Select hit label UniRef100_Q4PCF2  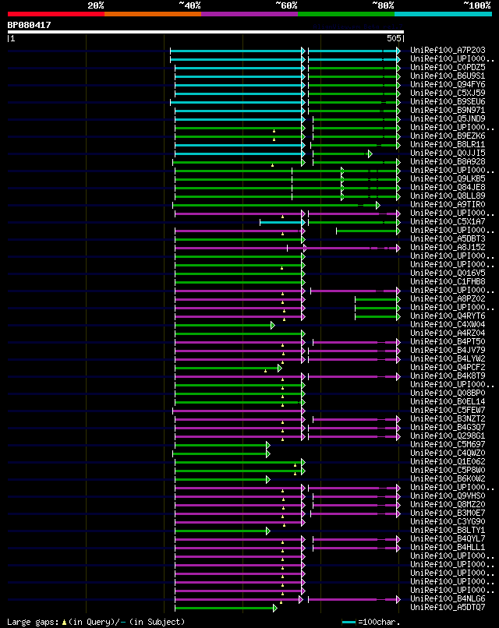(x=448, y=367)
